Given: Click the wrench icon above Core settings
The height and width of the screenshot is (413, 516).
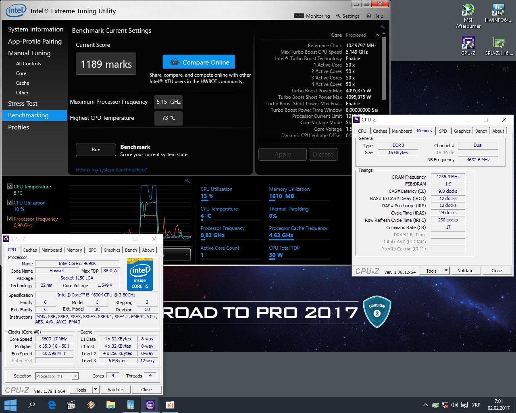Looking at the screenshot, I should (x=383, y=27).
